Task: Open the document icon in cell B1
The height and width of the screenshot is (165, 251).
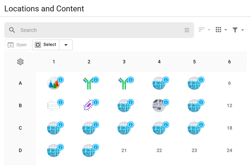Action: [54, 106]
